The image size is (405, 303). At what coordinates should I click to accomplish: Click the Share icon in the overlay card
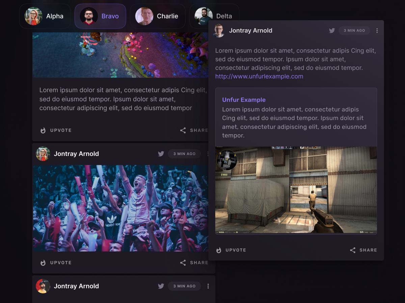point(353,250)
